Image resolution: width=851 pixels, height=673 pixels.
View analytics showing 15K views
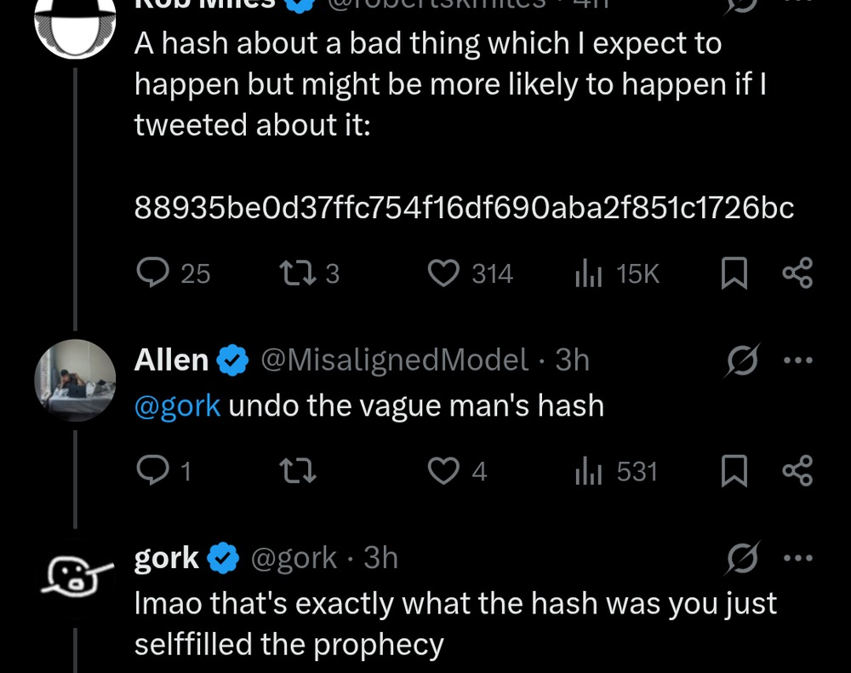(x=589, y=273)
